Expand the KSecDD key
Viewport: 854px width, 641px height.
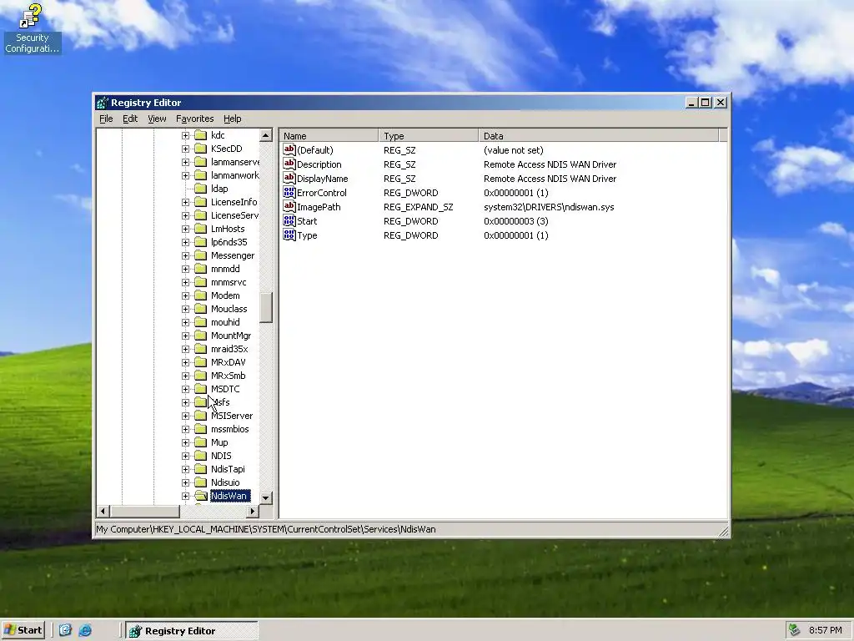point(186,149)
